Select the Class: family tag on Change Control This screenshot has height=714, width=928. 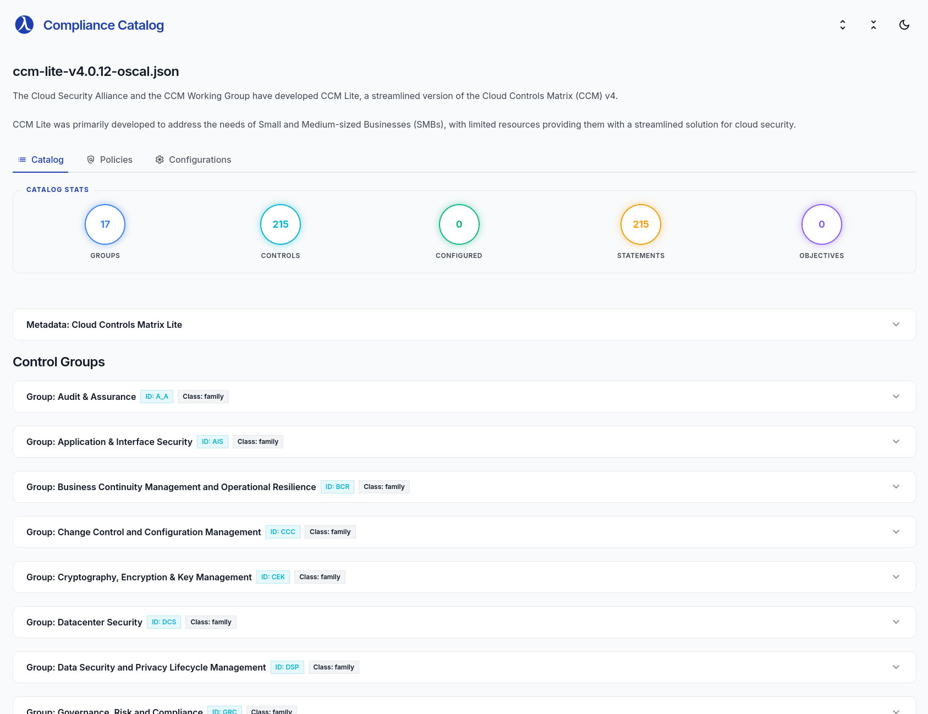[330, 531]
